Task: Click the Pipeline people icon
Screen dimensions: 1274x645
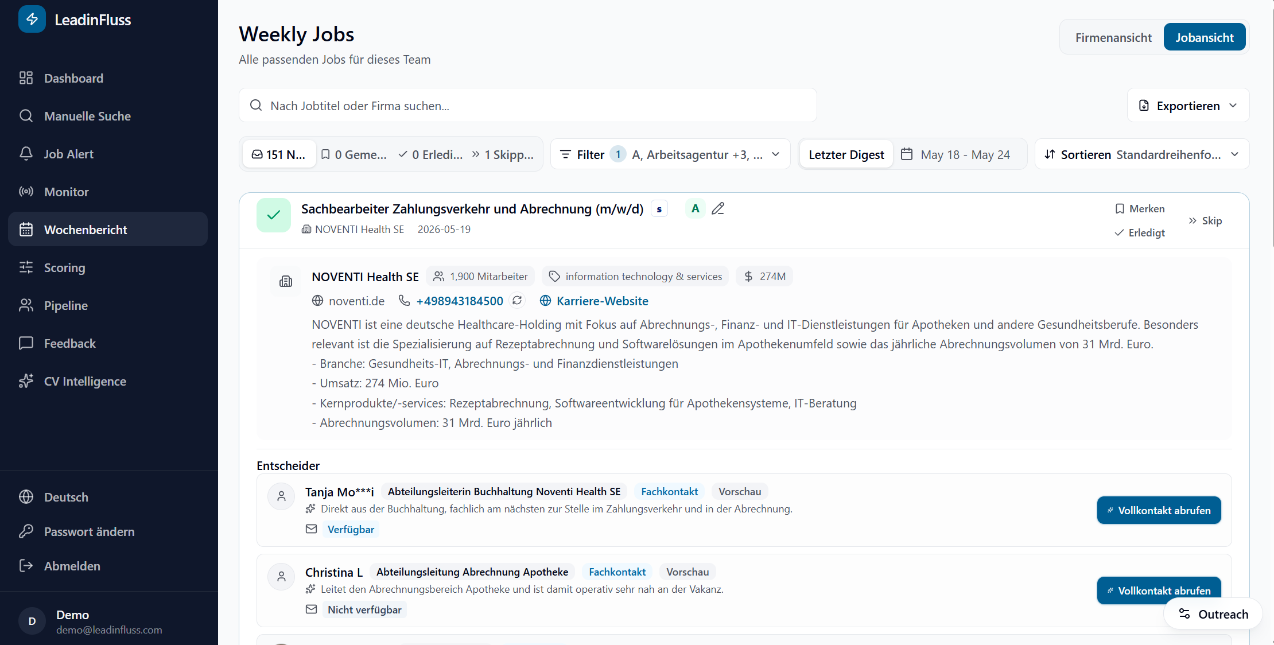Action: [26, 305]
